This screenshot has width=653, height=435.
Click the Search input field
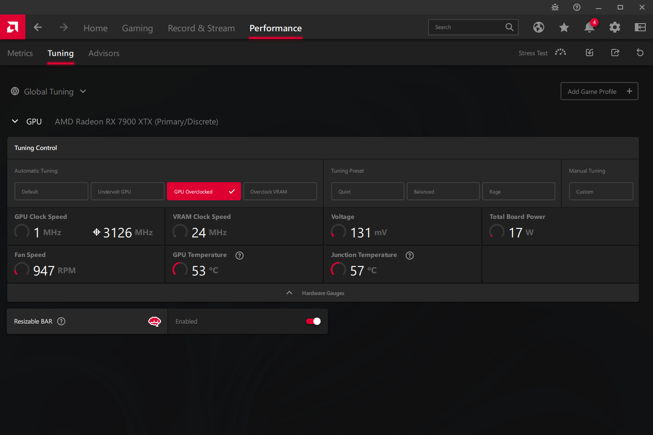click(x=467, y=27)
